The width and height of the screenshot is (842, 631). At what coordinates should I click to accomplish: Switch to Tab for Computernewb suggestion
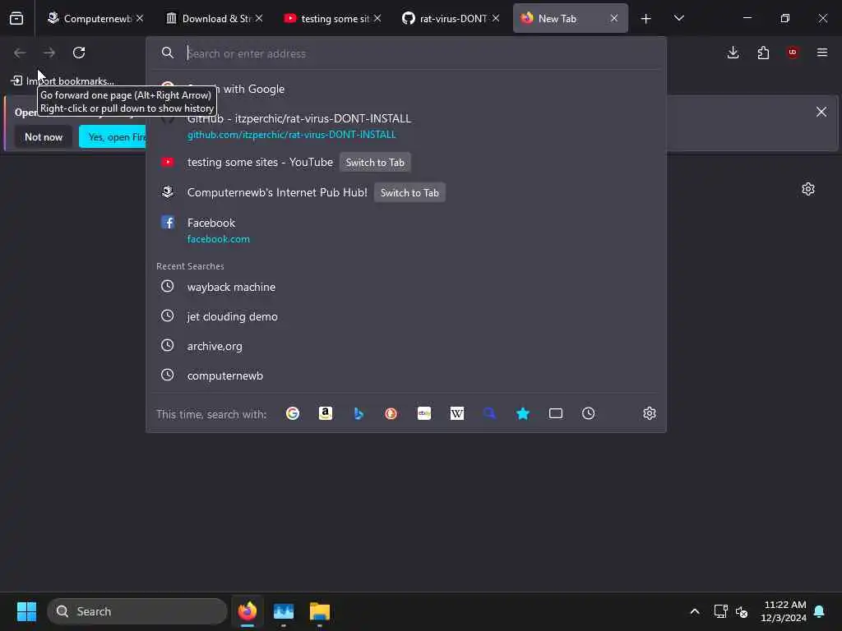[x=409, y=192]
